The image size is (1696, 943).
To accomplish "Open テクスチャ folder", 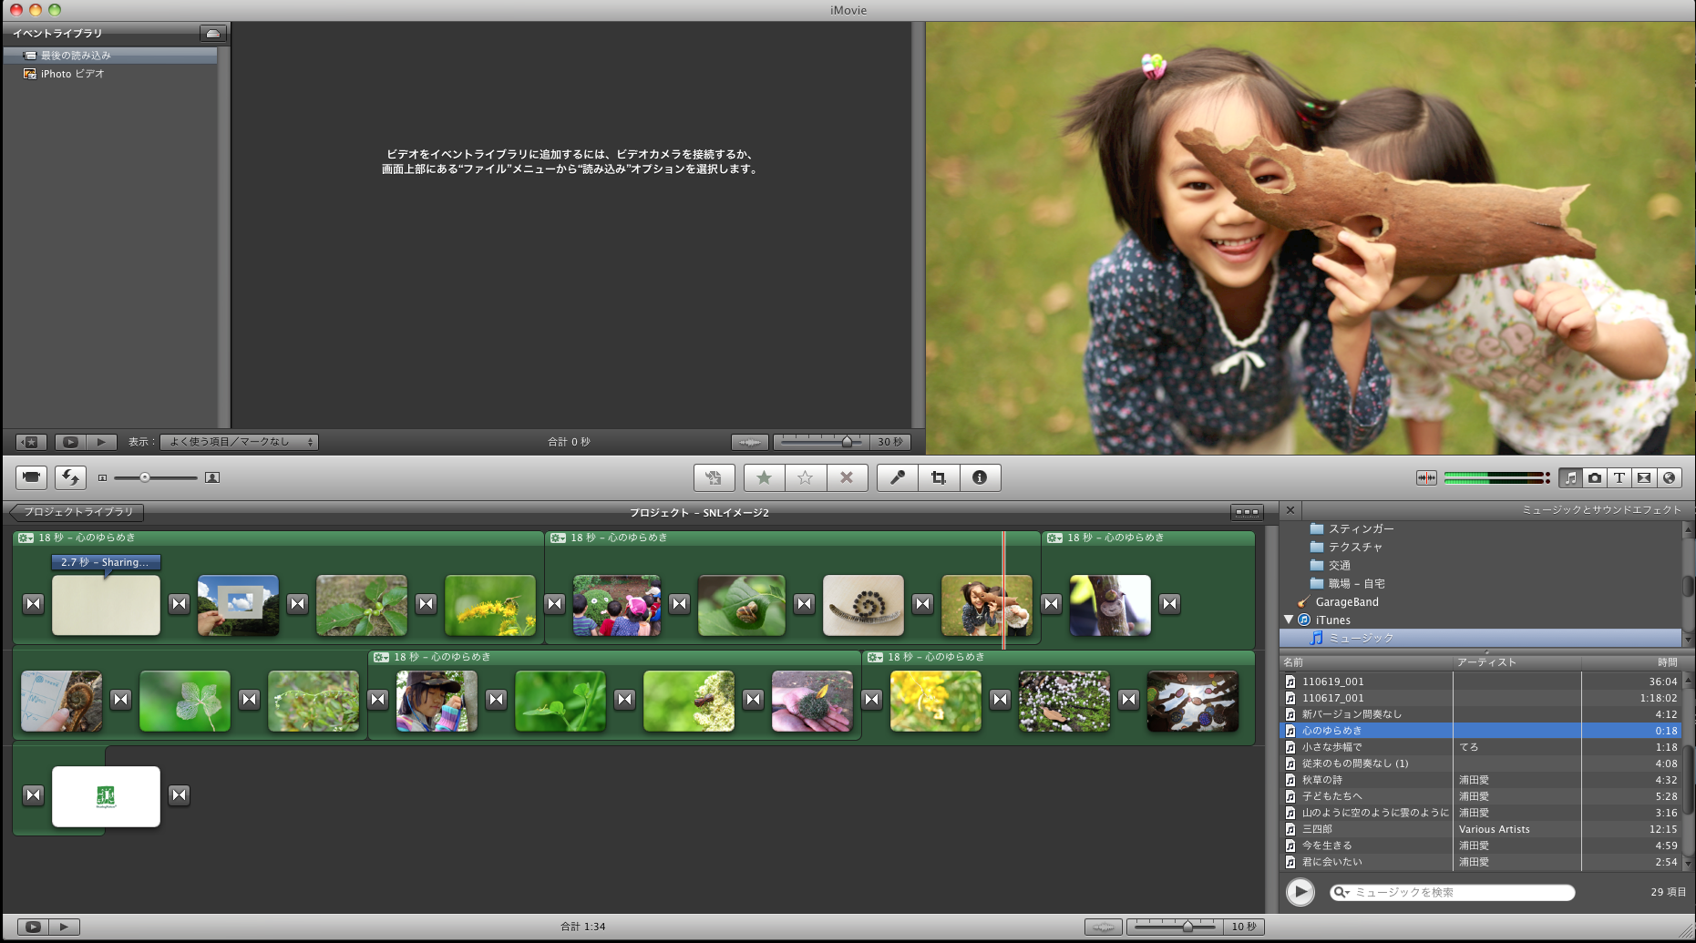I will click(1346, 547).
